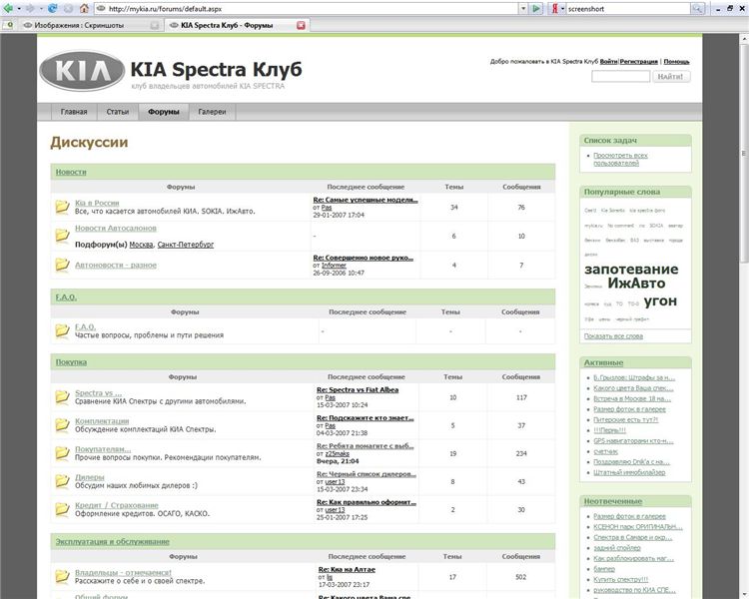Reload the page with the refresh icon
The image size is (749, 599).
(53, 8)
